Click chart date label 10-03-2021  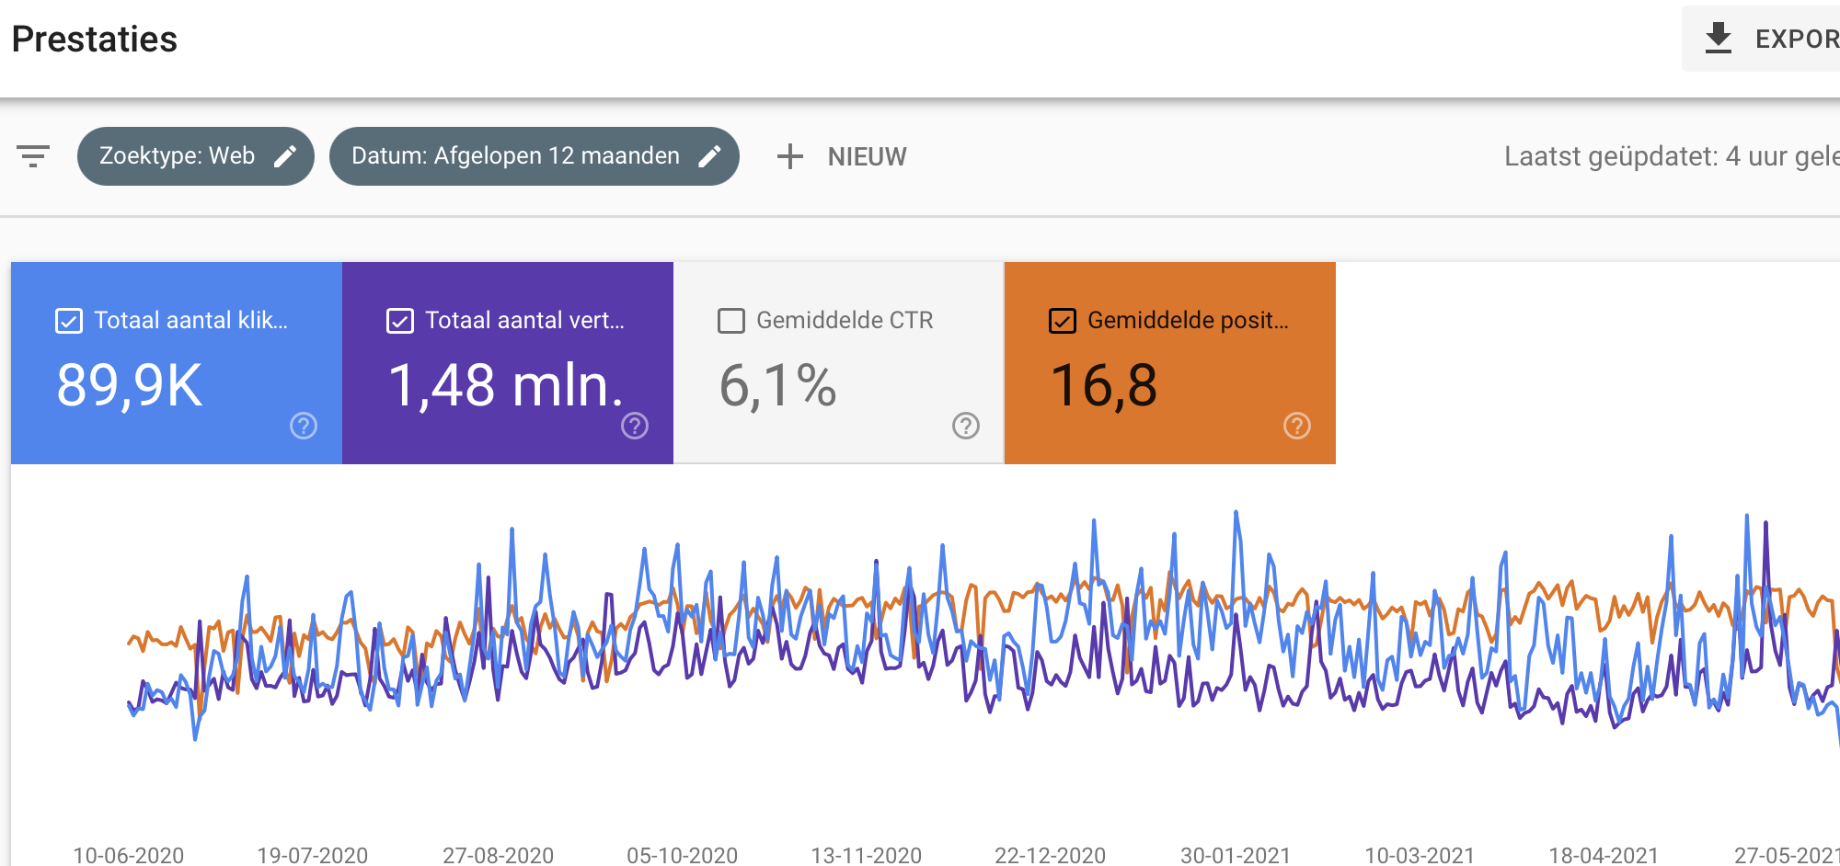coord(1420,855)
